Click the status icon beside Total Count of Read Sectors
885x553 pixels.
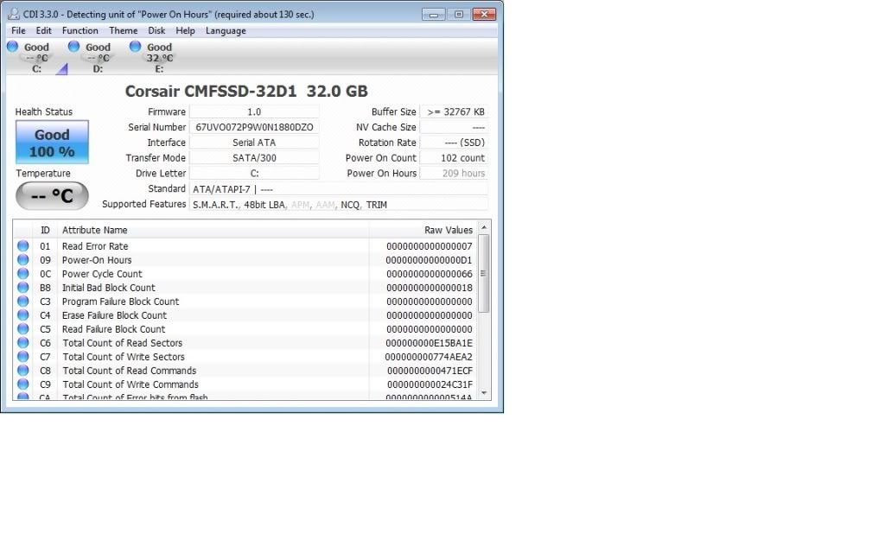(23, 342)
